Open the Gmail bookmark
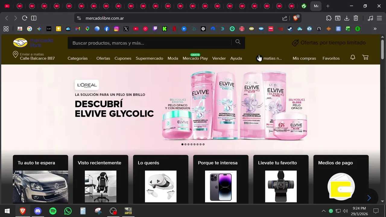 [x=78, y=29]
